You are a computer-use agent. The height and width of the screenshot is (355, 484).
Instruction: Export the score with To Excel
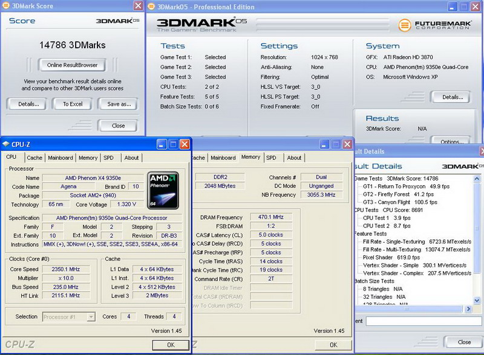[73, 104]
